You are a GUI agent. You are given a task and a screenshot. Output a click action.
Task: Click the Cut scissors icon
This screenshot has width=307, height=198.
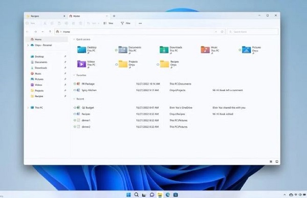coord(45,24)
